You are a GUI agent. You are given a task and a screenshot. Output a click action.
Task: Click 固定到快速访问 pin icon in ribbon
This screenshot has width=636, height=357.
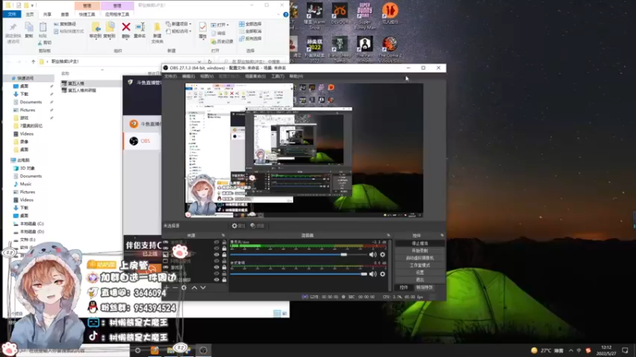13,28
